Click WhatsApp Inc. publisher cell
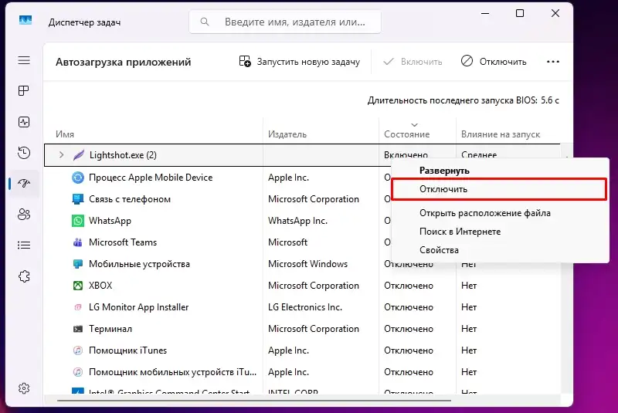 [x=297, y=221]
